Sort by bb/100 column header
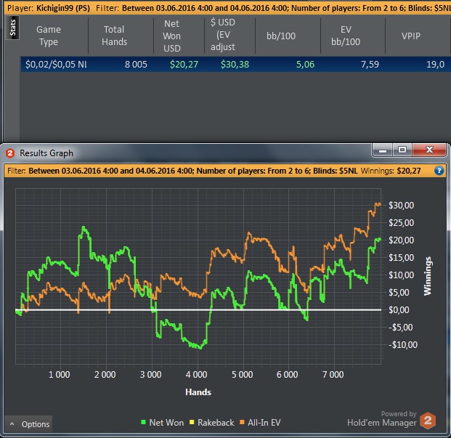This screenshot has width=451, height=438. coord(281,36)
